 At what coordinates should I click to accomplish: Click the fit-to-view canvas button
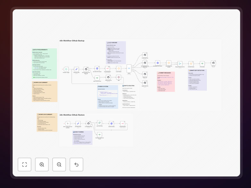coord(24,165)
